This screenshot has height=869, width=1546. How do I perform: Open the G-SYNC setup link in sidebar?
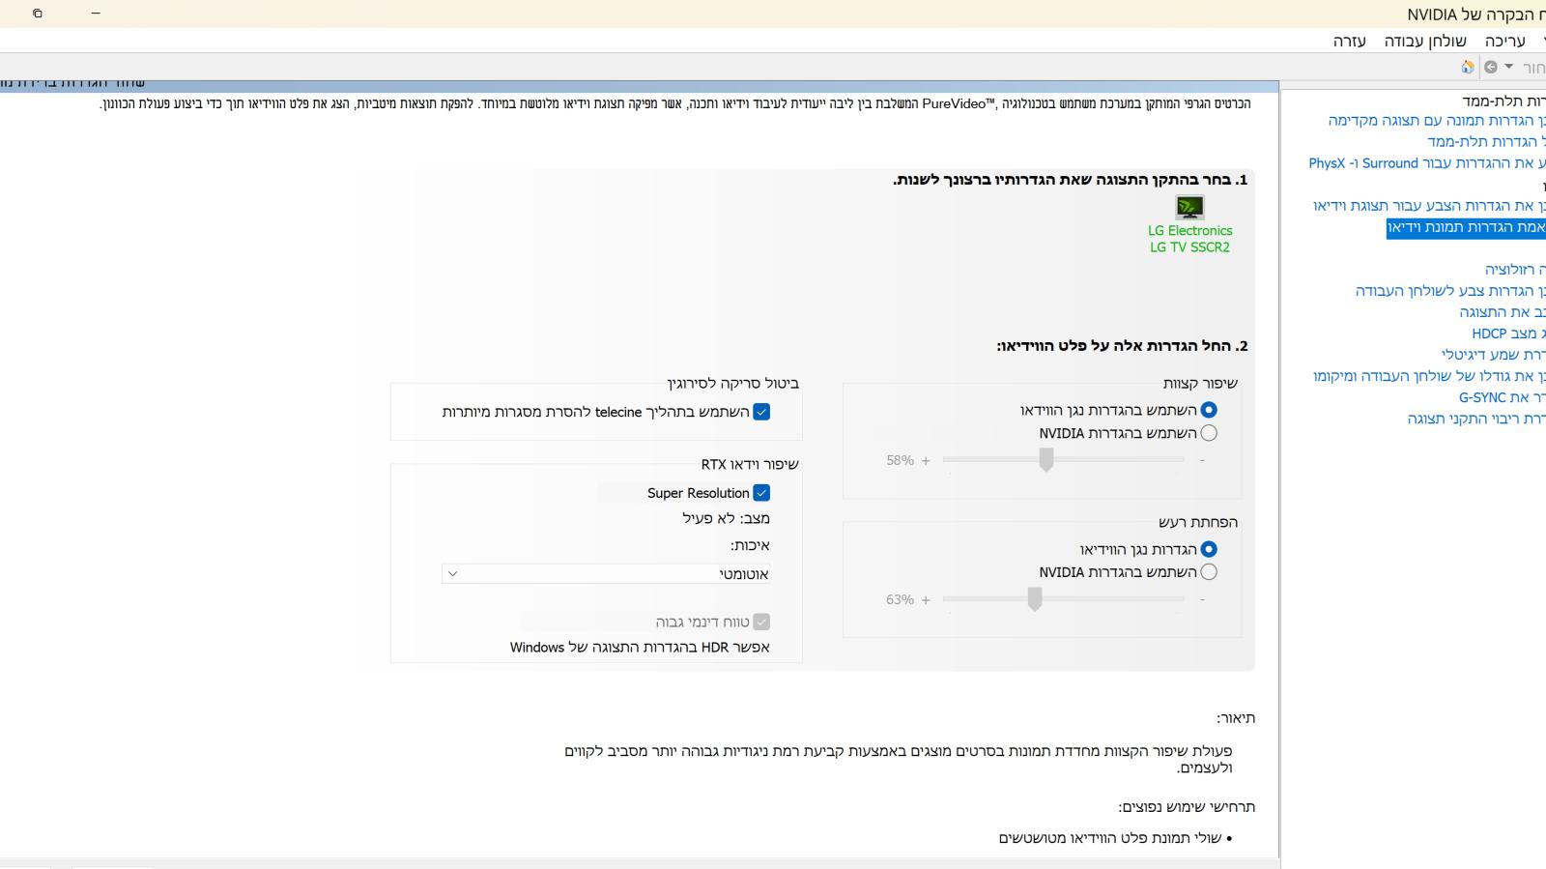coord(1502,397)
